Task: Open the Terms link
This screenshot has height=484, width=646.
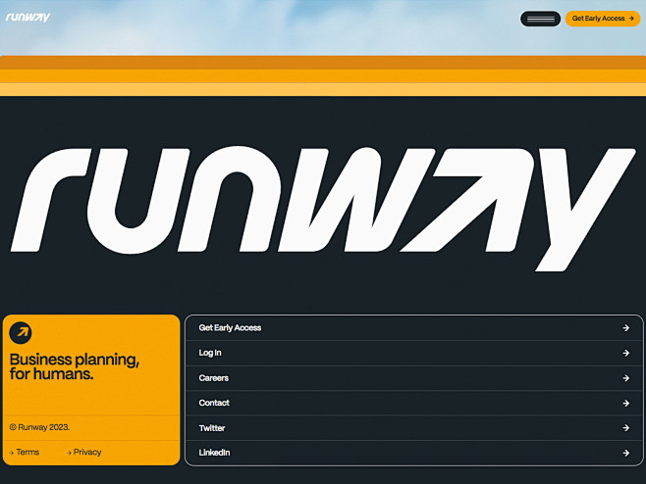Action: pos(25,452)
